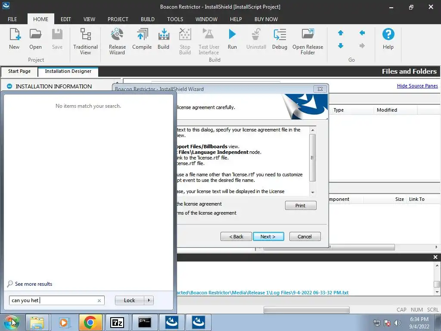Screen dimensions: 441x331
Task: Launch the Release Wizard
Action: (117, 41)
